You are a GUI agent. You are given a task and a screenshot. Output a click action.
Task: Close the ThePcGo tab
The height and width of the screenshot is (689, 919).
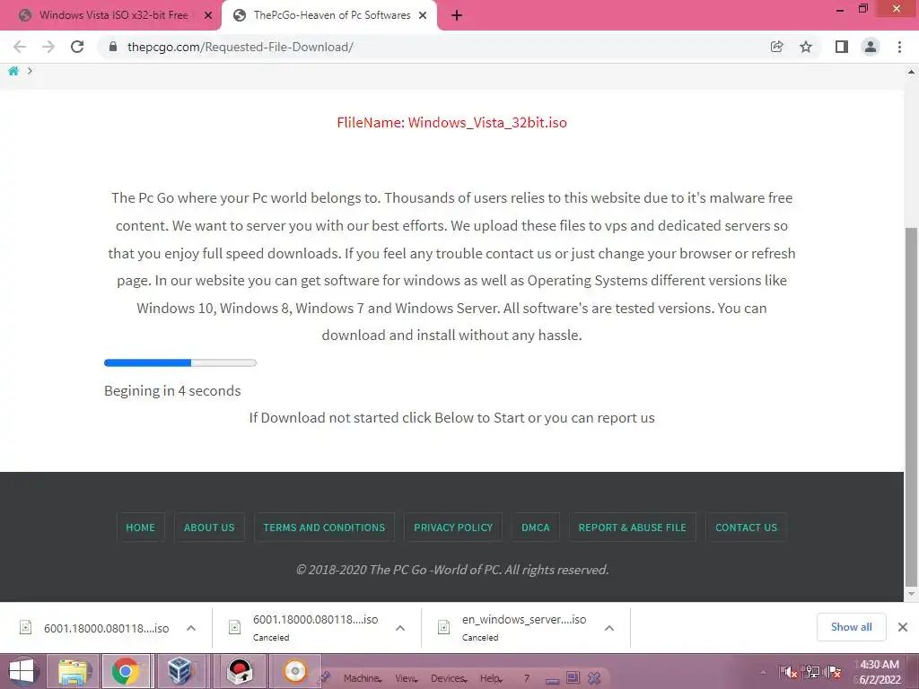pyautogui.click(x=423, y=16)
